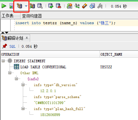This screenshot has height=120, width=138.
Task: Click the Autotrace toolbar icon
Action: (32, 6)
